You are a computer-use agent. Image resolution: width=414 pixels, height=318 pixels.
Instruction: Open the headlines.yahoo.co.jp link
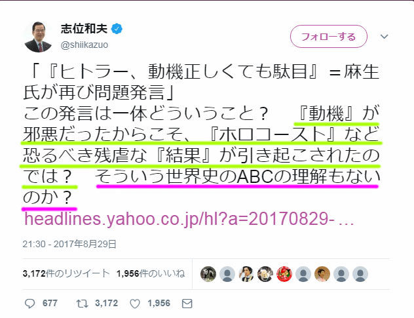point(189,219)
